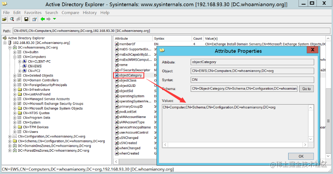Click the Go to schema button
333x174 pixels.
[306, 89]
